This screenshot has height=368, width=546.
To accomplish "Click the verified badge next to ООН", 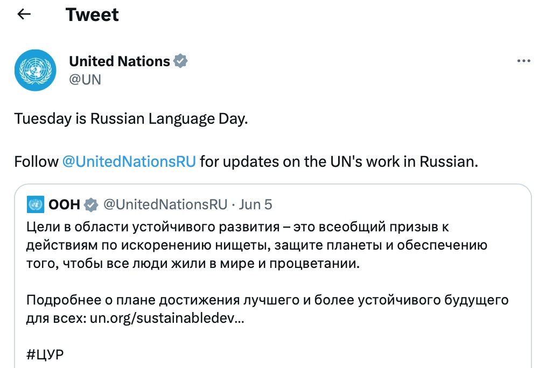I will pyautogui.click(x=91, y=204).
